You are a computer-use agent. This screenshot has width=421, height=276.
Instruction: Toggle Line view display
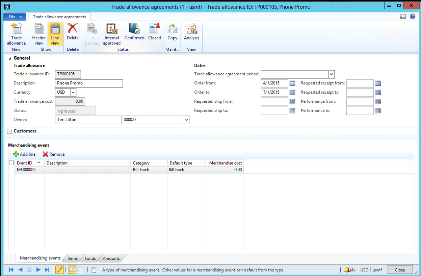(55, 34)
